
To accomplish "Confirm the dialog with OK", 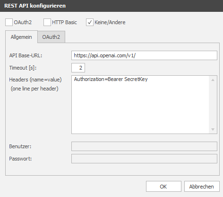I will [163, 187].
